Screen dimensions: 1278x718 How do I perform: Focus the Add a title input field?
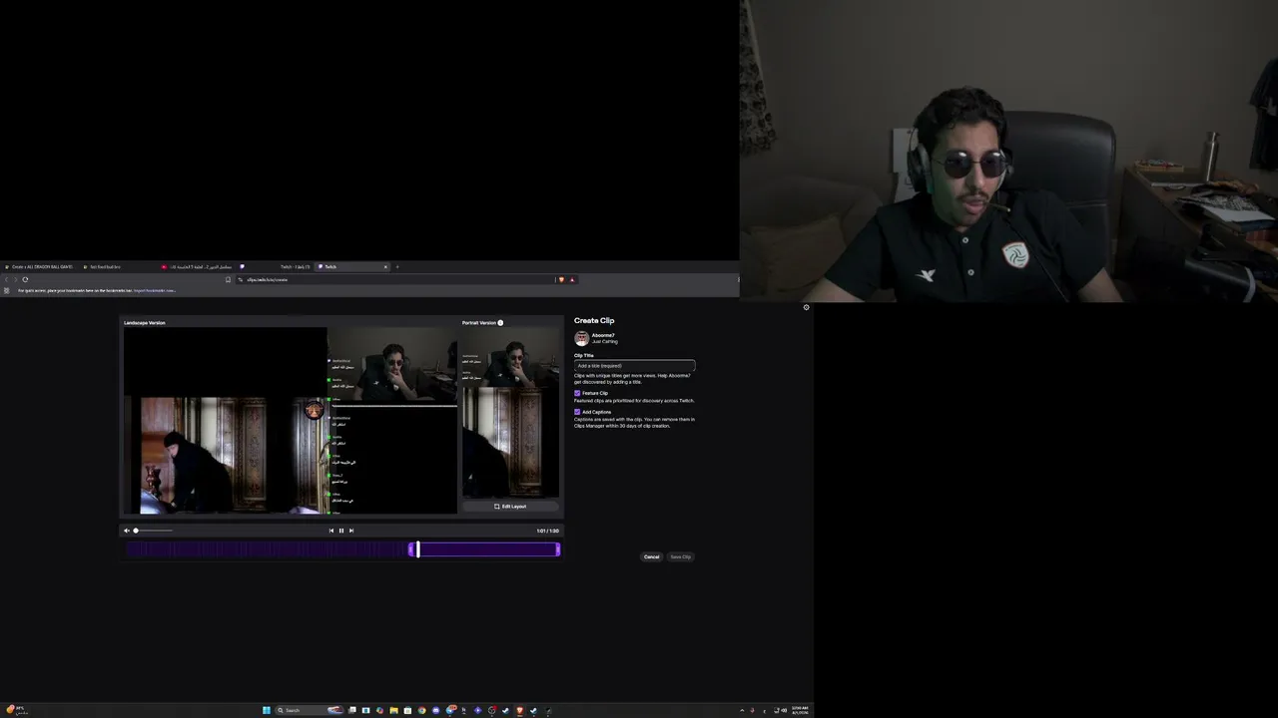(634, 366)
